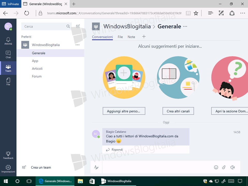Click the question mark illustration
248x186 pixels.
(x=230, y=79)
